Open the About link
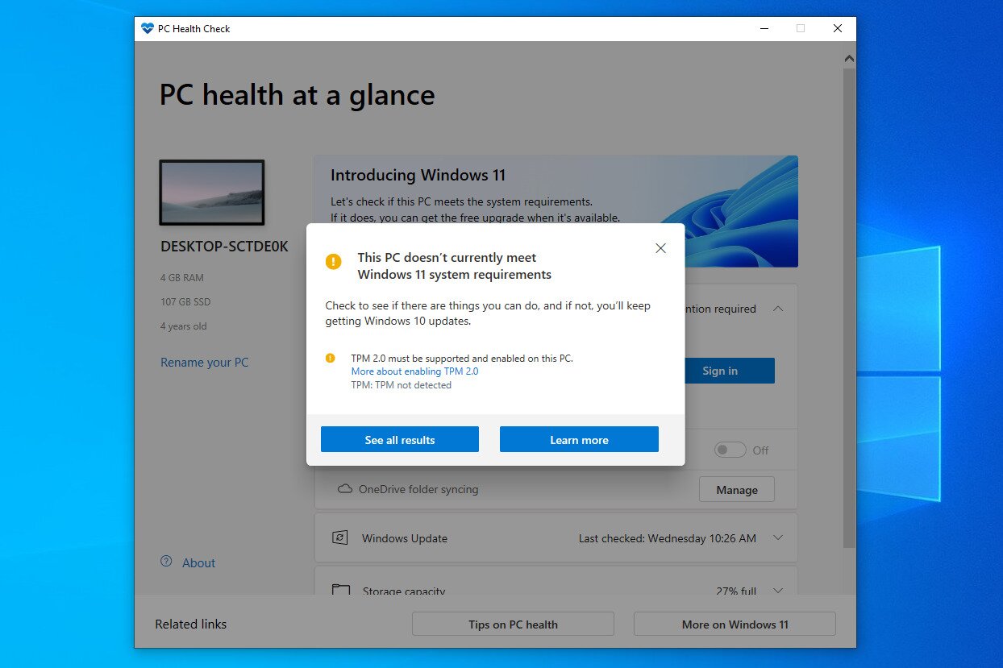Viewport: 1003px width, 668px height. click(x=198, y=562)
